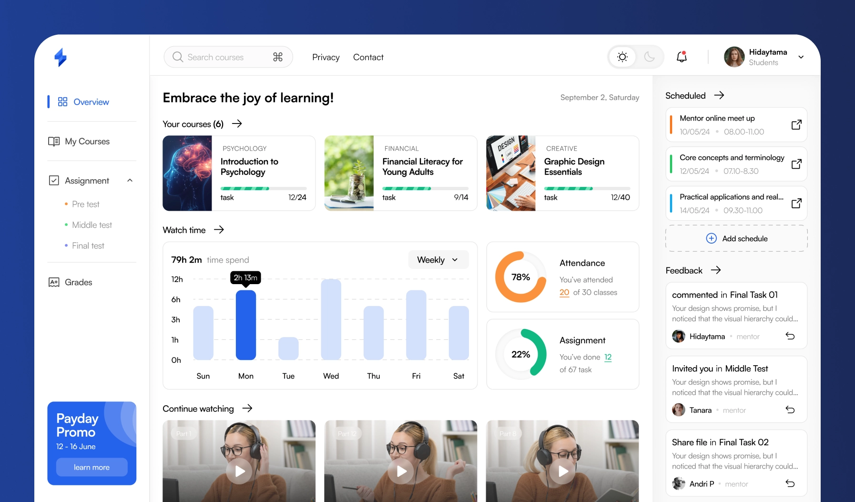Select the My Courses sidebar icon
Image resolution: width=855 pixels, height=502 pixels.
[54, 141]
